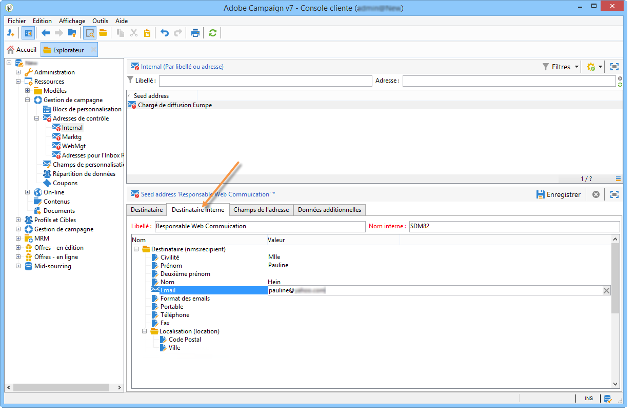636x417 pixels.
Task: Collapse the Ressources tree node
Action: (18, 82)
